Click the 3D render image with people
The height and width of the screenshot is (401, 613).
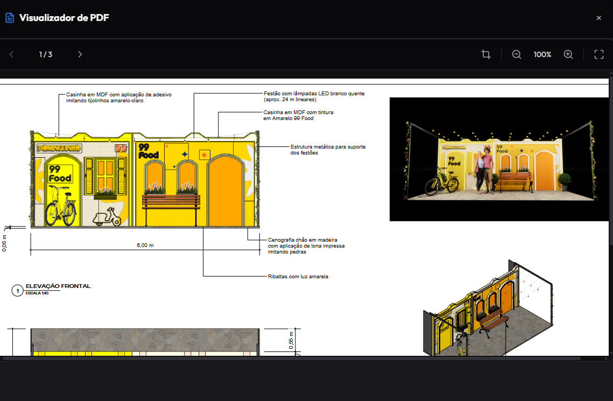tap(499, 159)
